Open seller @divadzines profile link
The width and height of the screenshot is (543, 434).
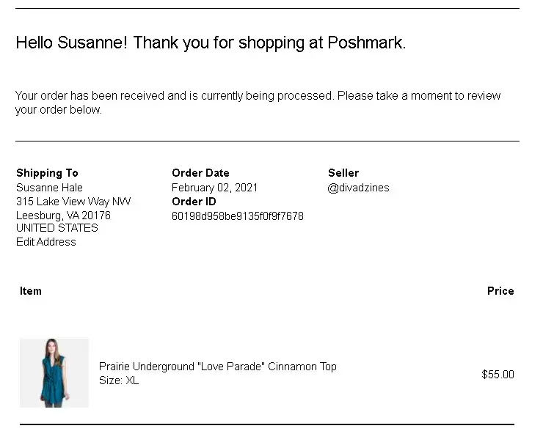coord(359,188)
